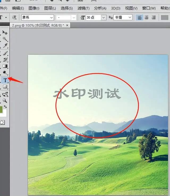Open the 分析(A) menu

click(100, 8)
